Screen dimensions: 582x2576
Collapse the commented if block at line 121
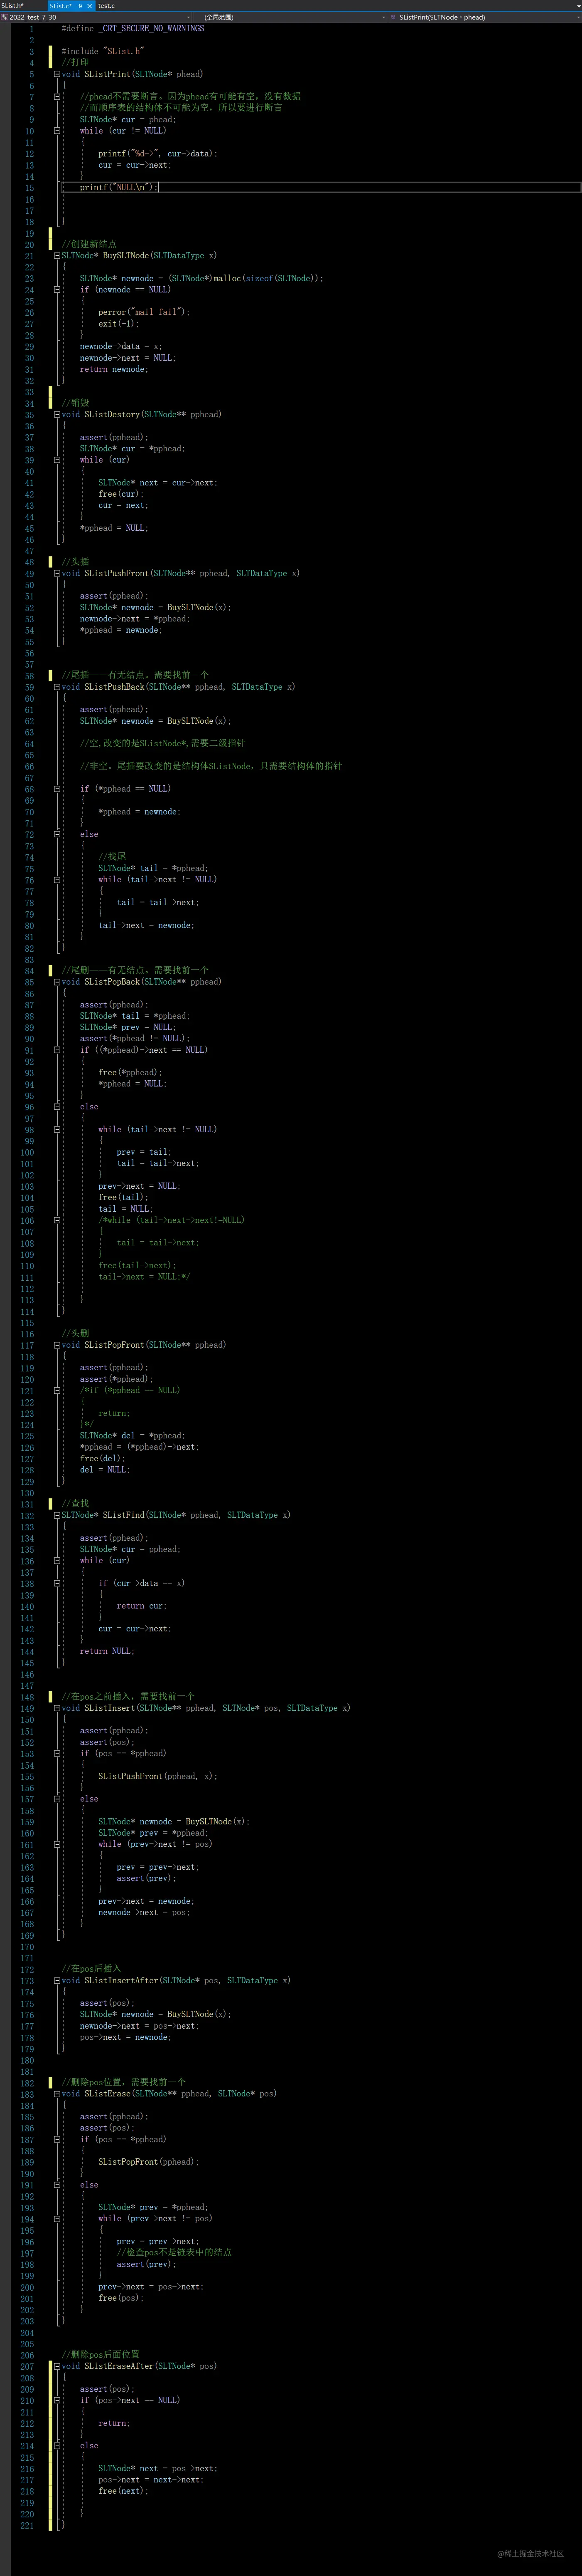(57, 1391)
